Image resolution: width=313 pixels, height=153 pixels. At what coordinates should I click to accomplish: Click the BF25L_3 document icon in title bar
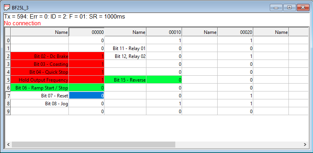coord(7,7)
